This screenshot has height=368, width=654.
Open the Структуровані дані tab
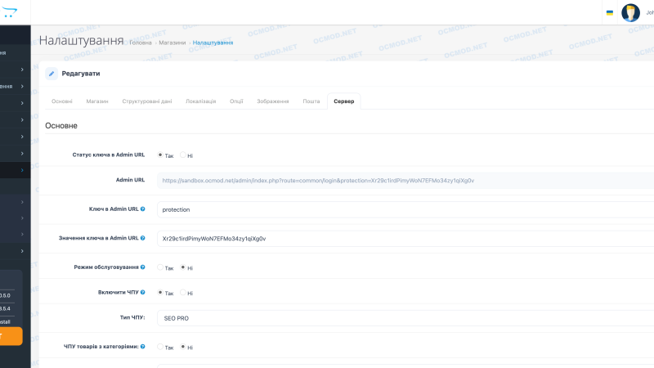pos(147,101)
